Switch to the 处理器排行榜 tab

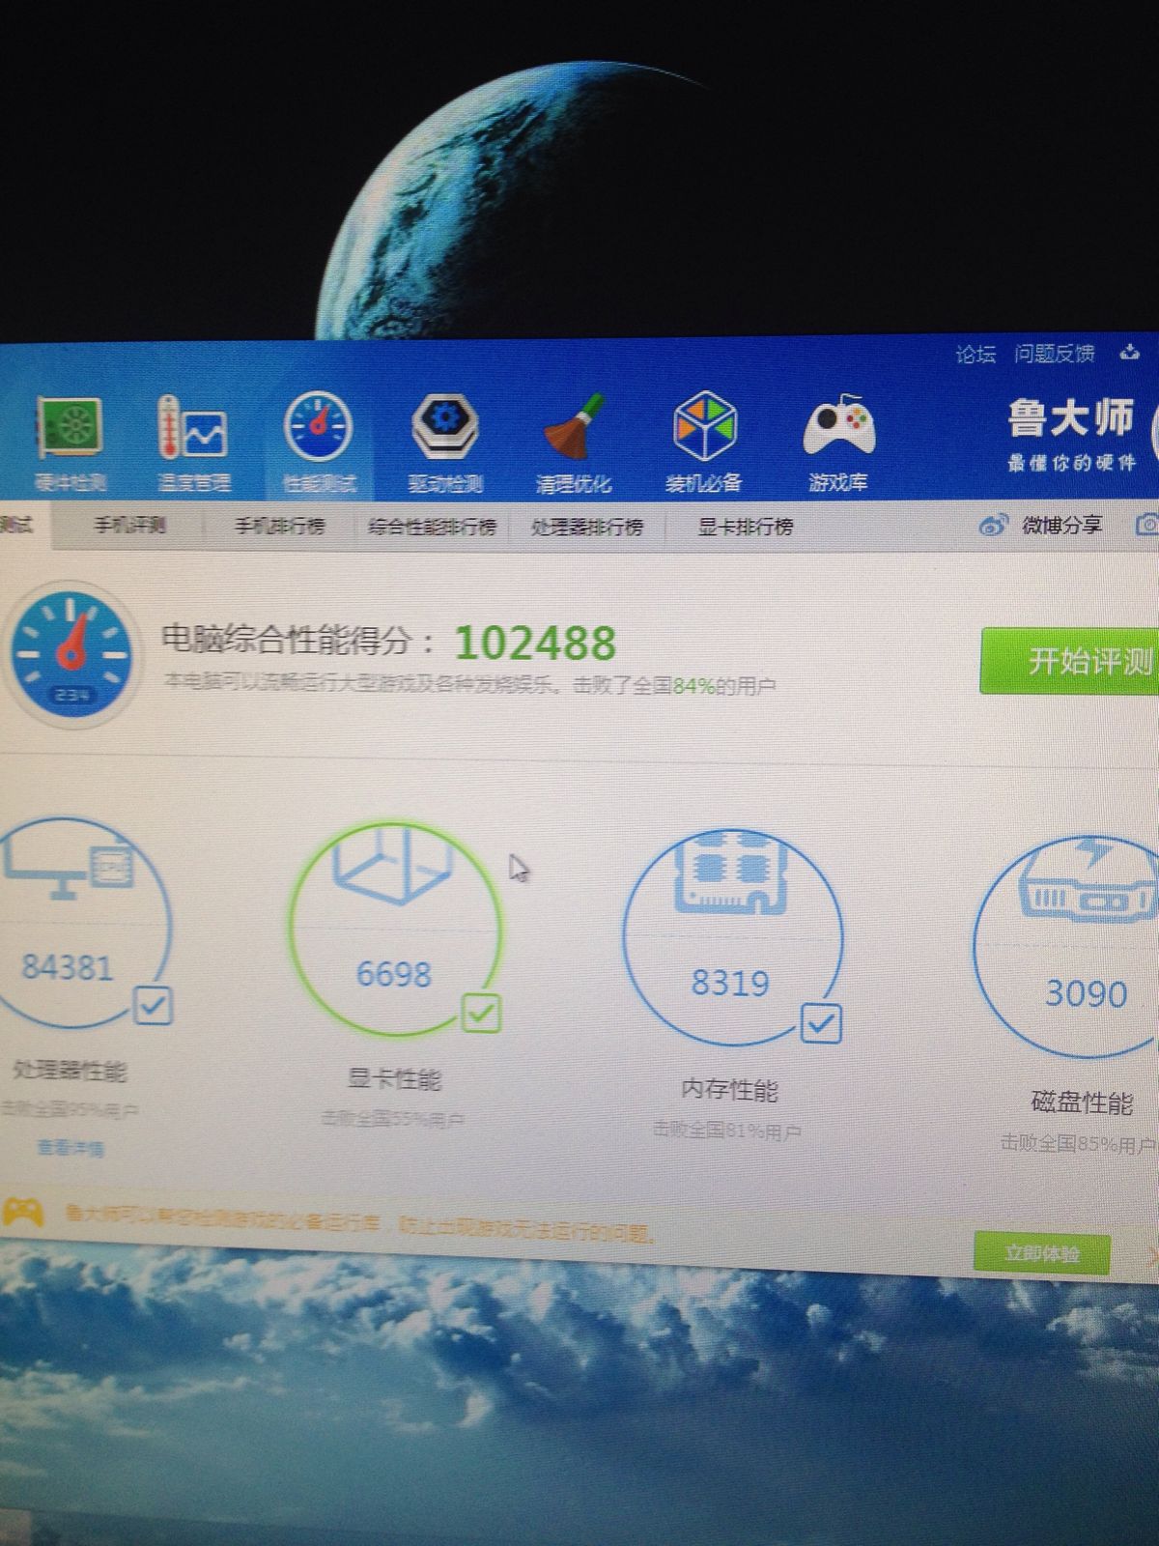pos(587,527)
